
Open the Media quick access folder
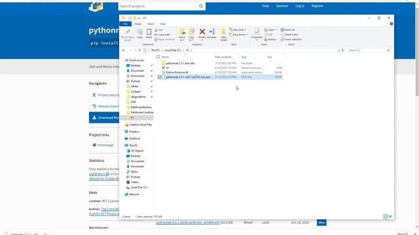(x=132, y=86)
